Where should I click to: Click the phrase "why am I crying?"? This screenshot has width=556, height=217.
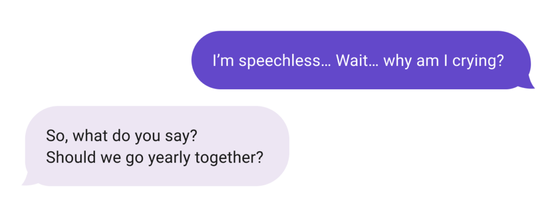coord(443,61)
